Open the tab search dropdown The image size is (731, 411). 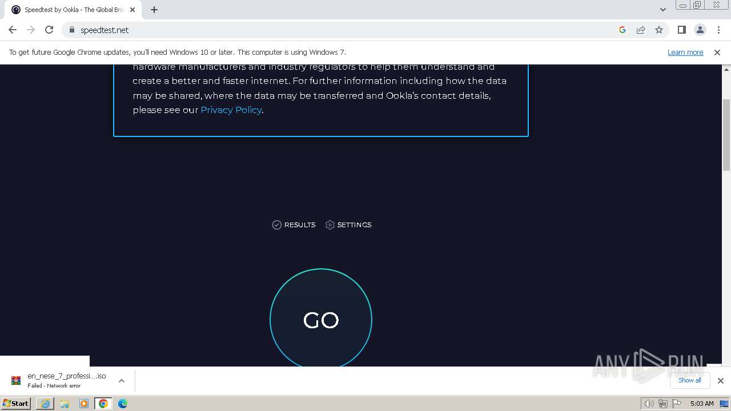663,10
